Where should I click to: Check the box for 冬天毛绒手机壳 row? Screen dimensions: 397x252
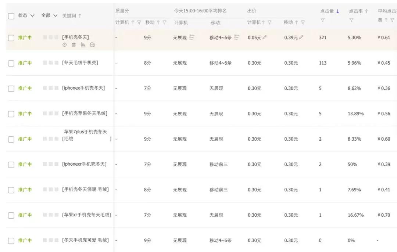click(11, 63)
